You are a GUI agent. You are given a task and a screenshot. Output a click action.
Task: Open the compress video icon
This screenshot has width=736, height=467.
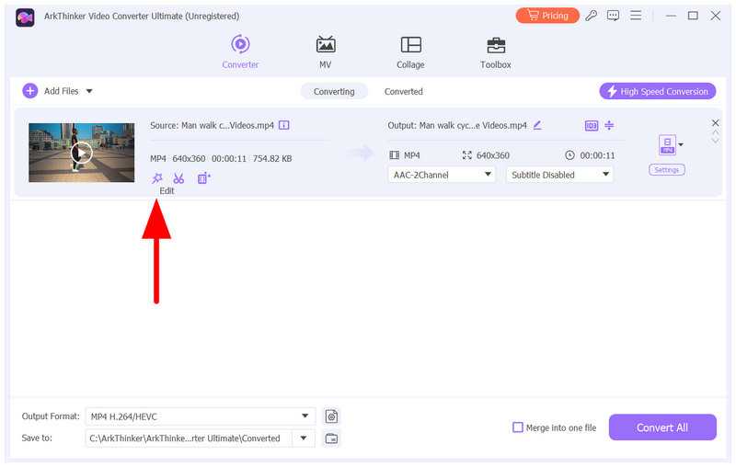(x=609, y=125)
